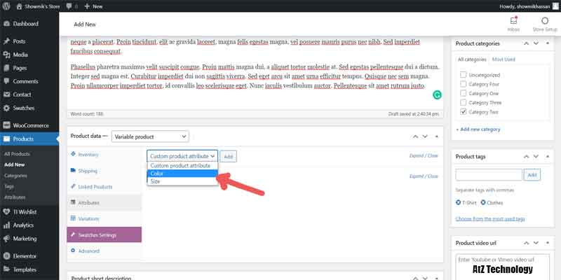This screenshot has height=280, width=561.
Task: Click the Swatches sidebar menu icon
Action: coord(6,108)
